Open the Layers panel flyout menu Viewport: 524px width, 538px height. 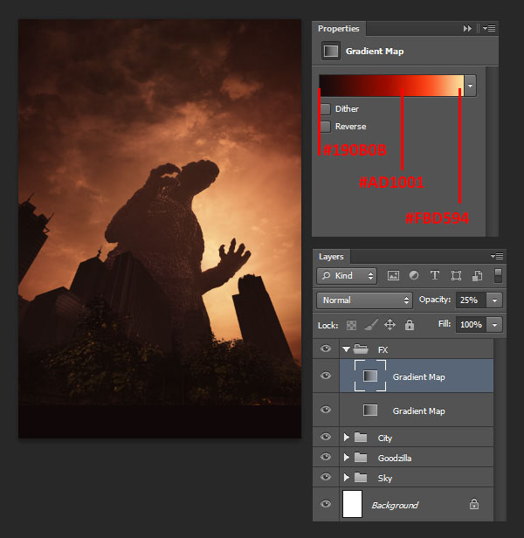(x=497, y=256)
